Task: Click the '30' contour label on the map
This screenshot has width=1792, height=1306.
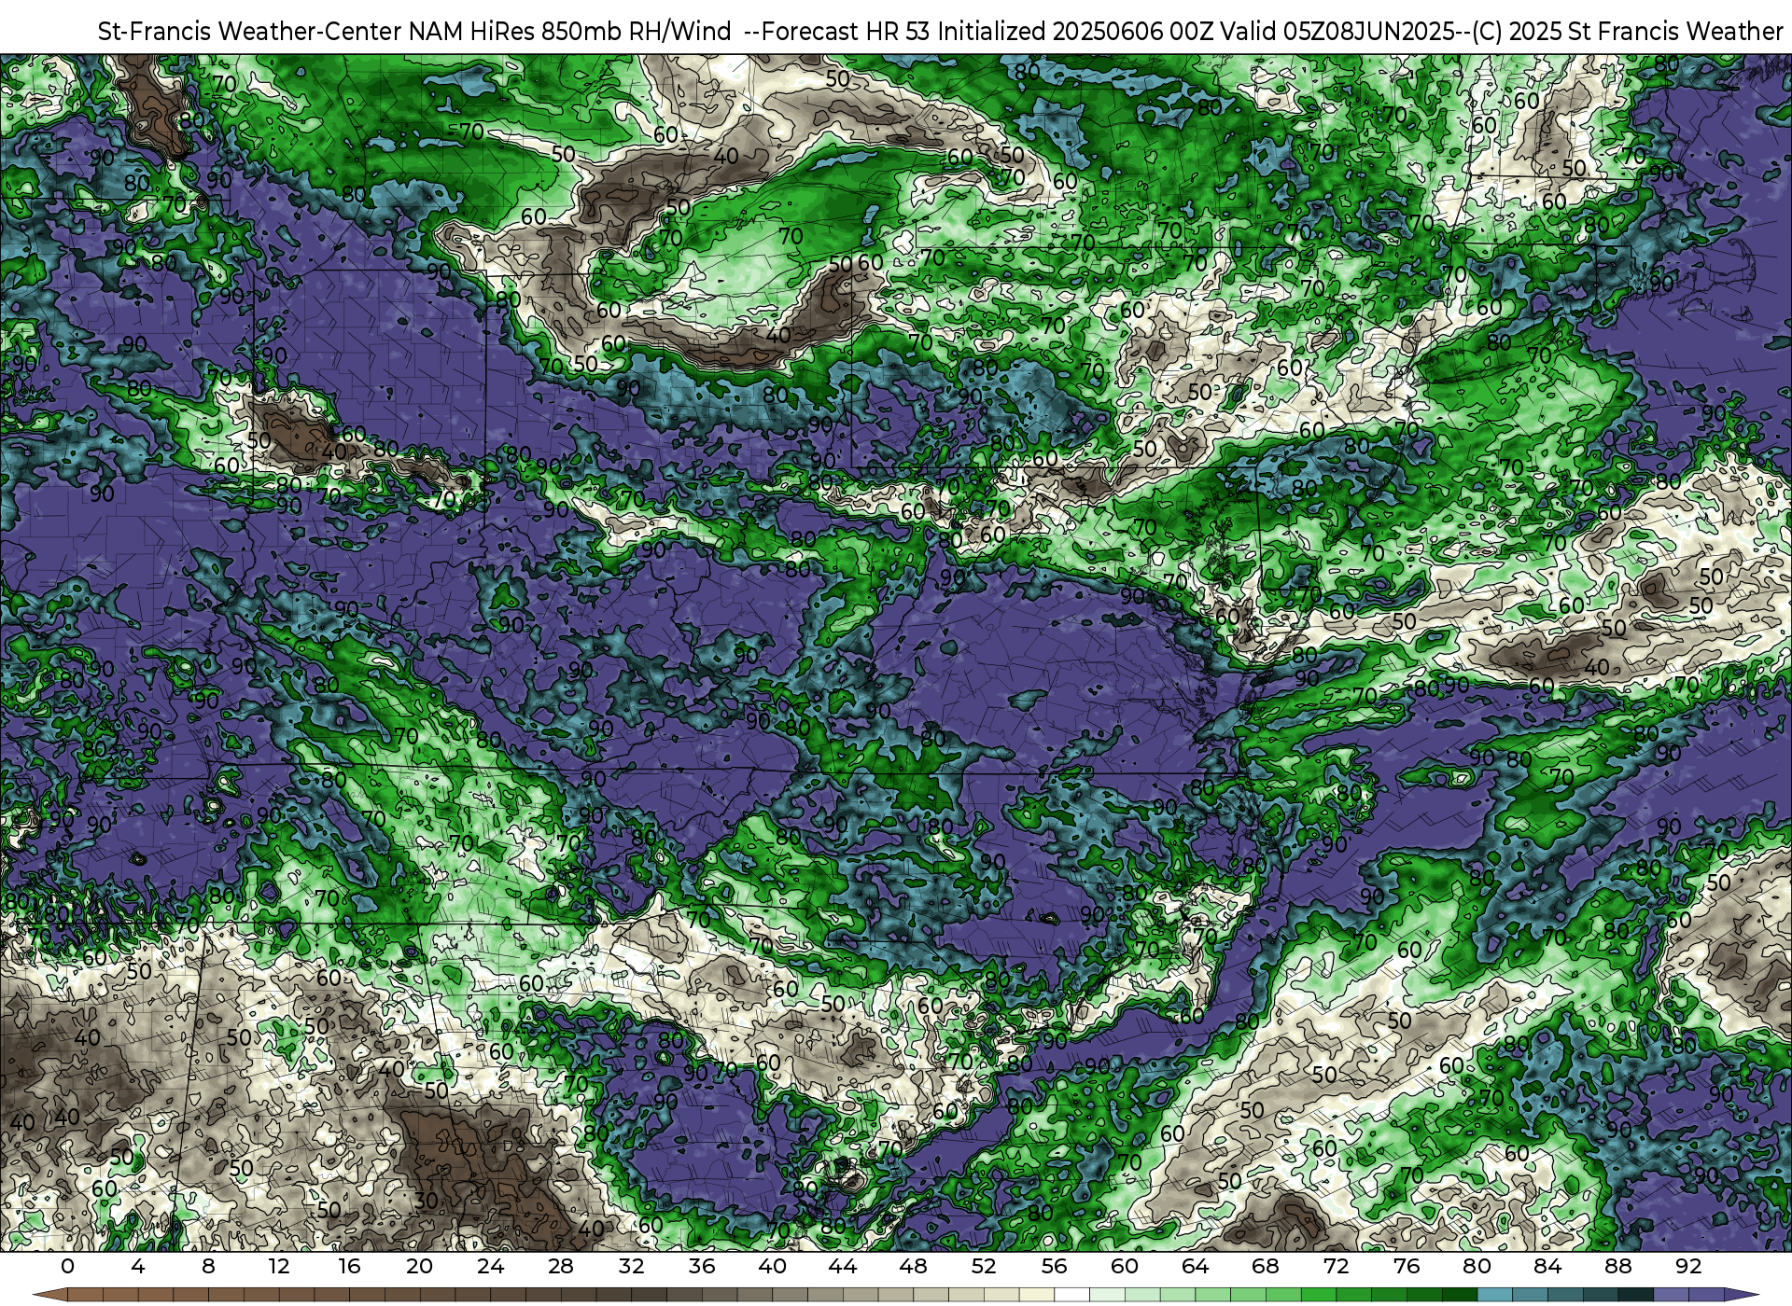Action: (x=426, y=1201)
